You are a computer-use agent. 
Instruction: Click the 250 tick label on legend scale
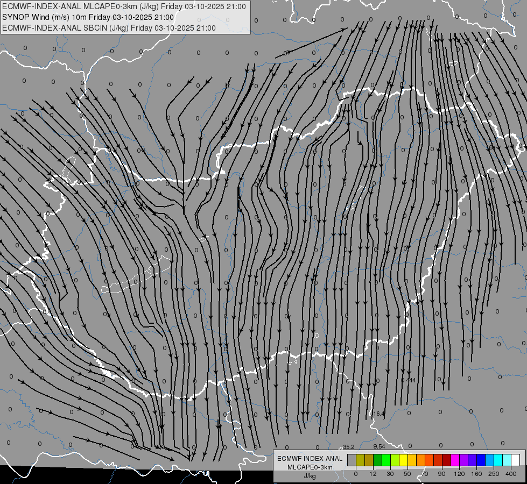click(x=494, y=474)
